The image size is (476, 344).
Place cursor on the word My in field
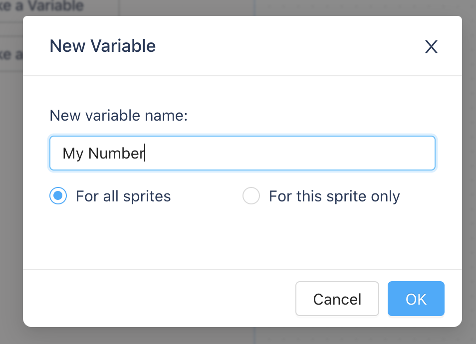[x=73, y=154]
